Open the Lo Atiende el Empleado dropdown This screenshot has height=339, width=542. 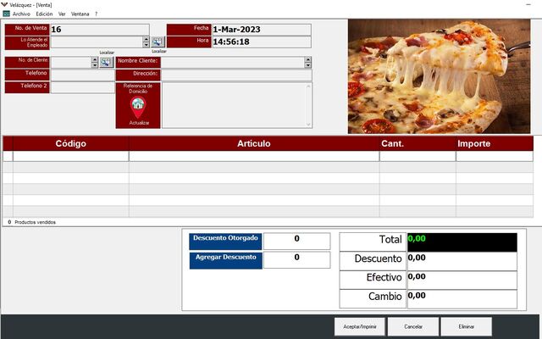[x=146, y=42]
